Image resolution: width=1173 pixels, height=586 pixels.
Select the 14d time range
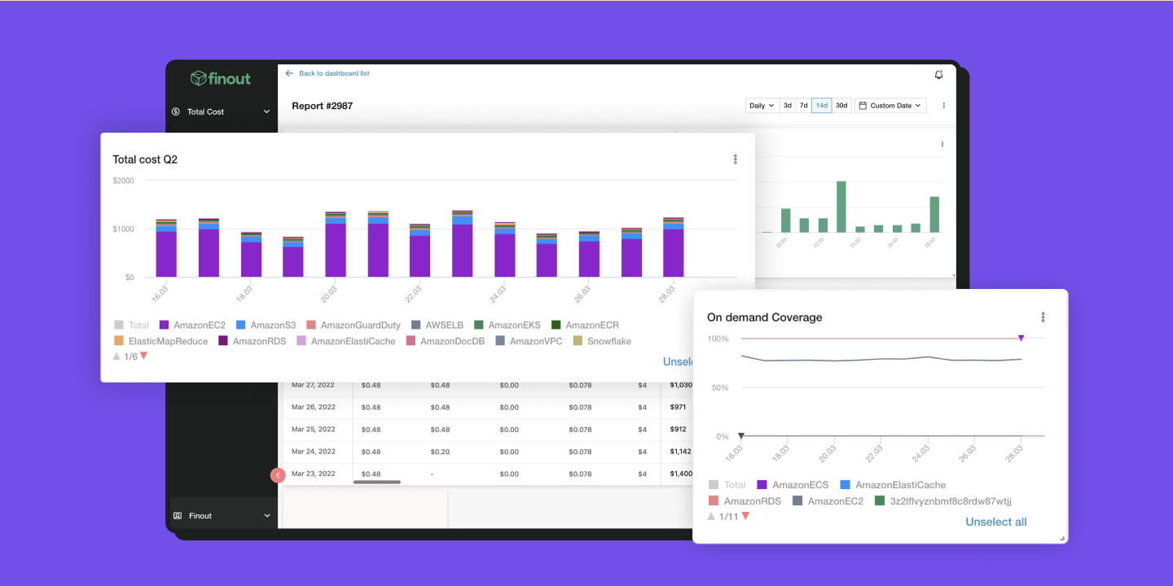[822, 106]
